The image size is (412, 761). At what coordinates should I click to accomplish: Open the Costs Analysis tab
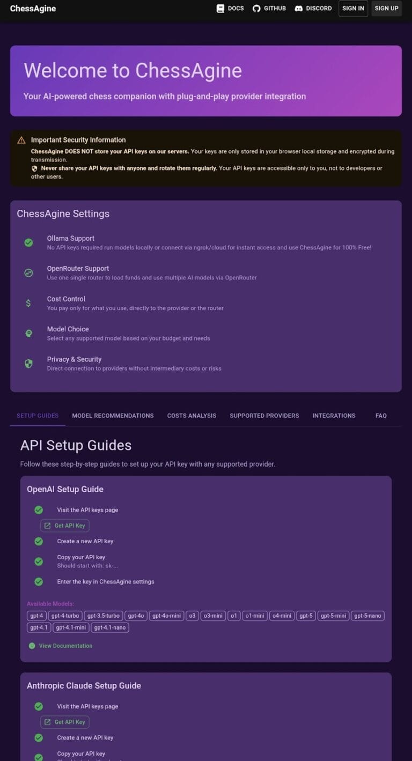pos(192,416)
